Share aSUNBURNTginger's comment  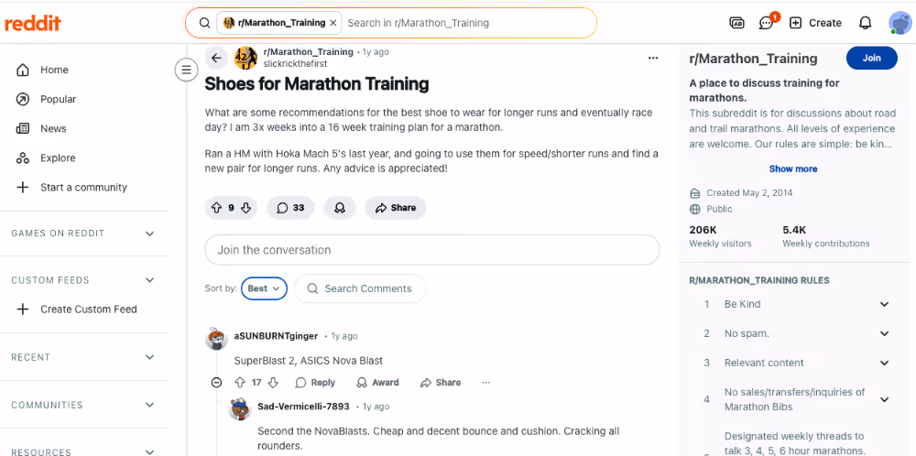pos(441,383)
